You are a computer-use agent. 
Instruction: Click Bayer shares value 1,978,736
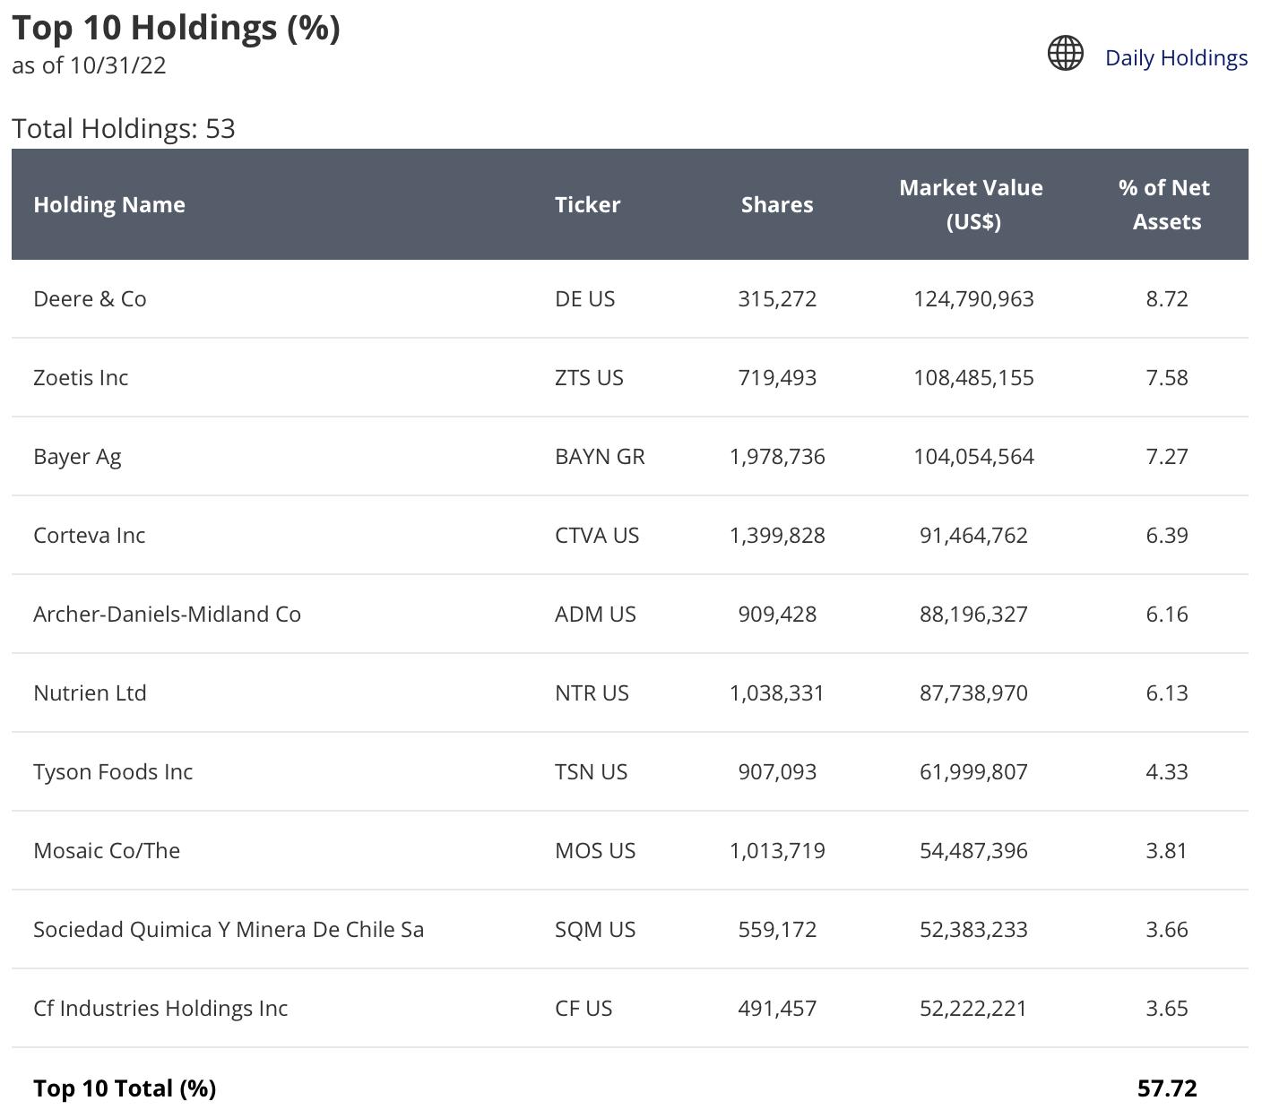pos(777,456)
